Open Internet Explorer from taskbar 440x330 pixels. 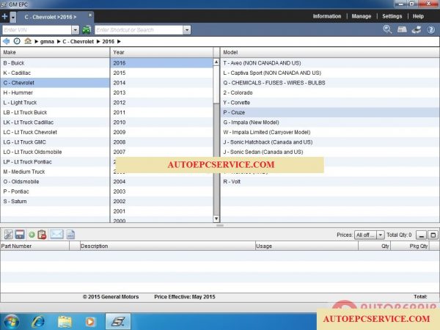(x=38, y=322)
